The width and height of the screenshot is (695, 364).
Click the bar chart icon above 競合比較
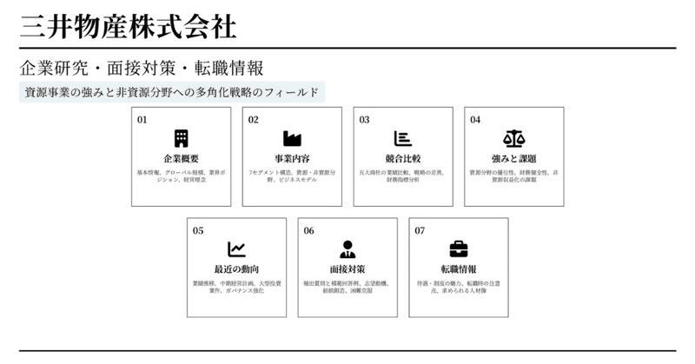[403, 139]
